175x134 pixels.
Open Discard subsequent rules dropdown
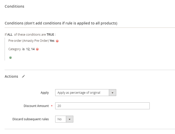(64, 119)
